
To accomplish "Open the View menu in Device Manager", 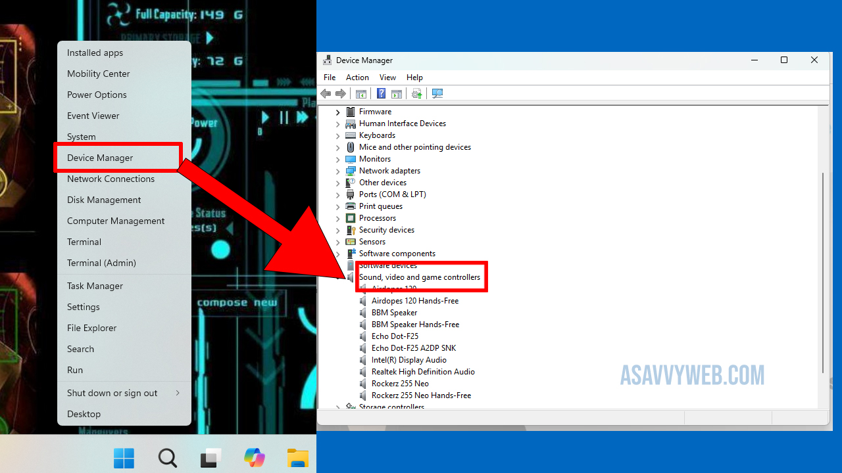I will (x=387, y=78).
